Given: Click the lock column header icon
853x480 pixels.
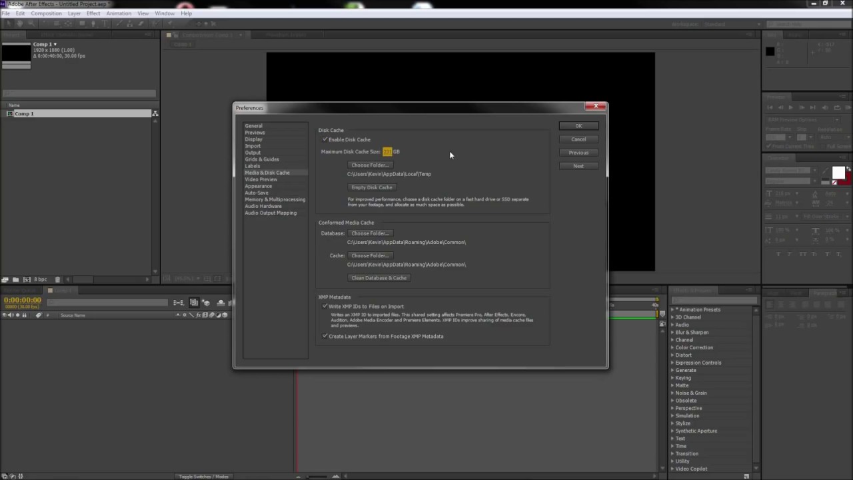Looking at the screenshot, I should click(x=24, y=315).
